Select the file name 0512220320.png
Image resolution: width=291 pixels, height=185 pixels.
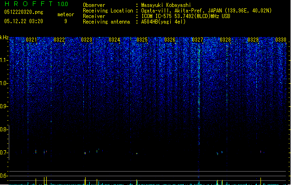click(x=24, y=12)
